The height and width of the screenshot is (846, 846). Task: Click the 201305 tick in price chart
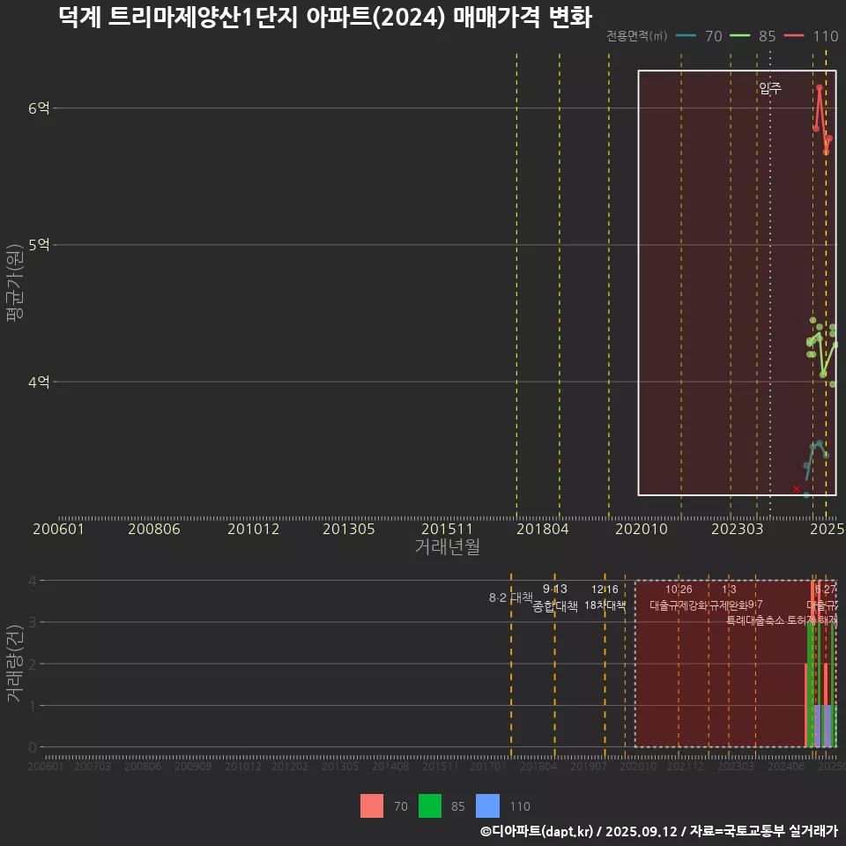pyautogui.click(x=349, y=529)
